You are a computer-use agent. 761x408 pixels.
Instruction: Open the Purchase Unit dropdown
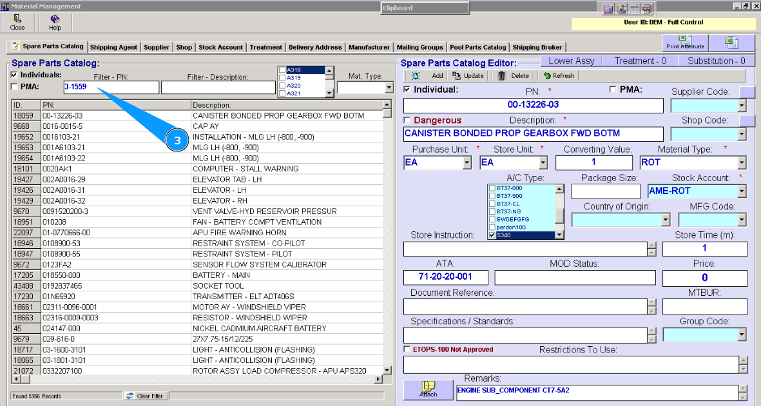[x=467, y=163]
